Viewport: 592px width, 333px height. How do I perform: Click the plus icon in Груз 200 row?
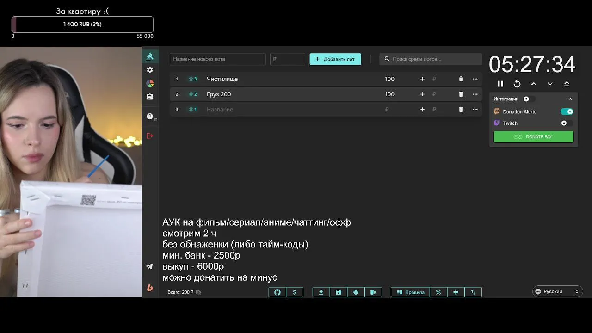pyautogui.click(x=422, y=94)
